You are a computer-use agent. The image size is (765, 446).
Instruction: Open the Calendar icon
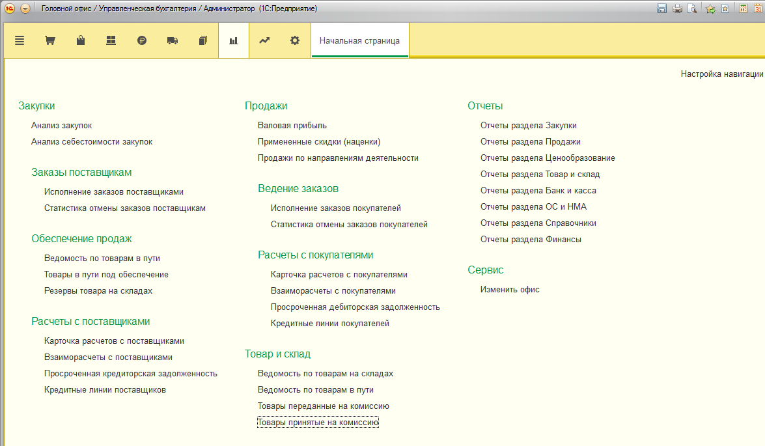(758, 8)
